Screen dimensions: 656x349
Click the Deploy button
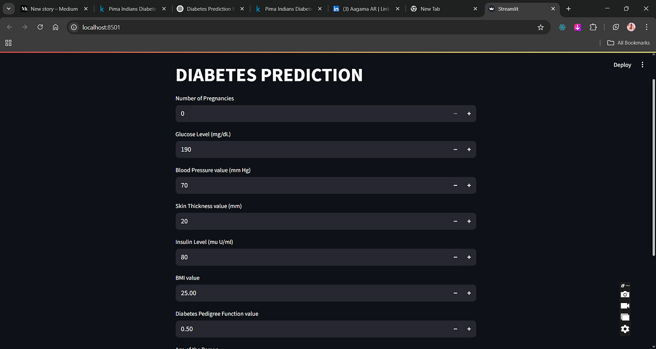[x=622, y=65]
